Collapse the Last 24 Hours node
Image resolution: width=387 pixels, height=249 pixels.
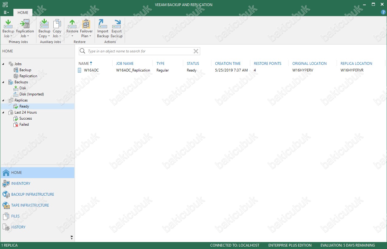3,112
